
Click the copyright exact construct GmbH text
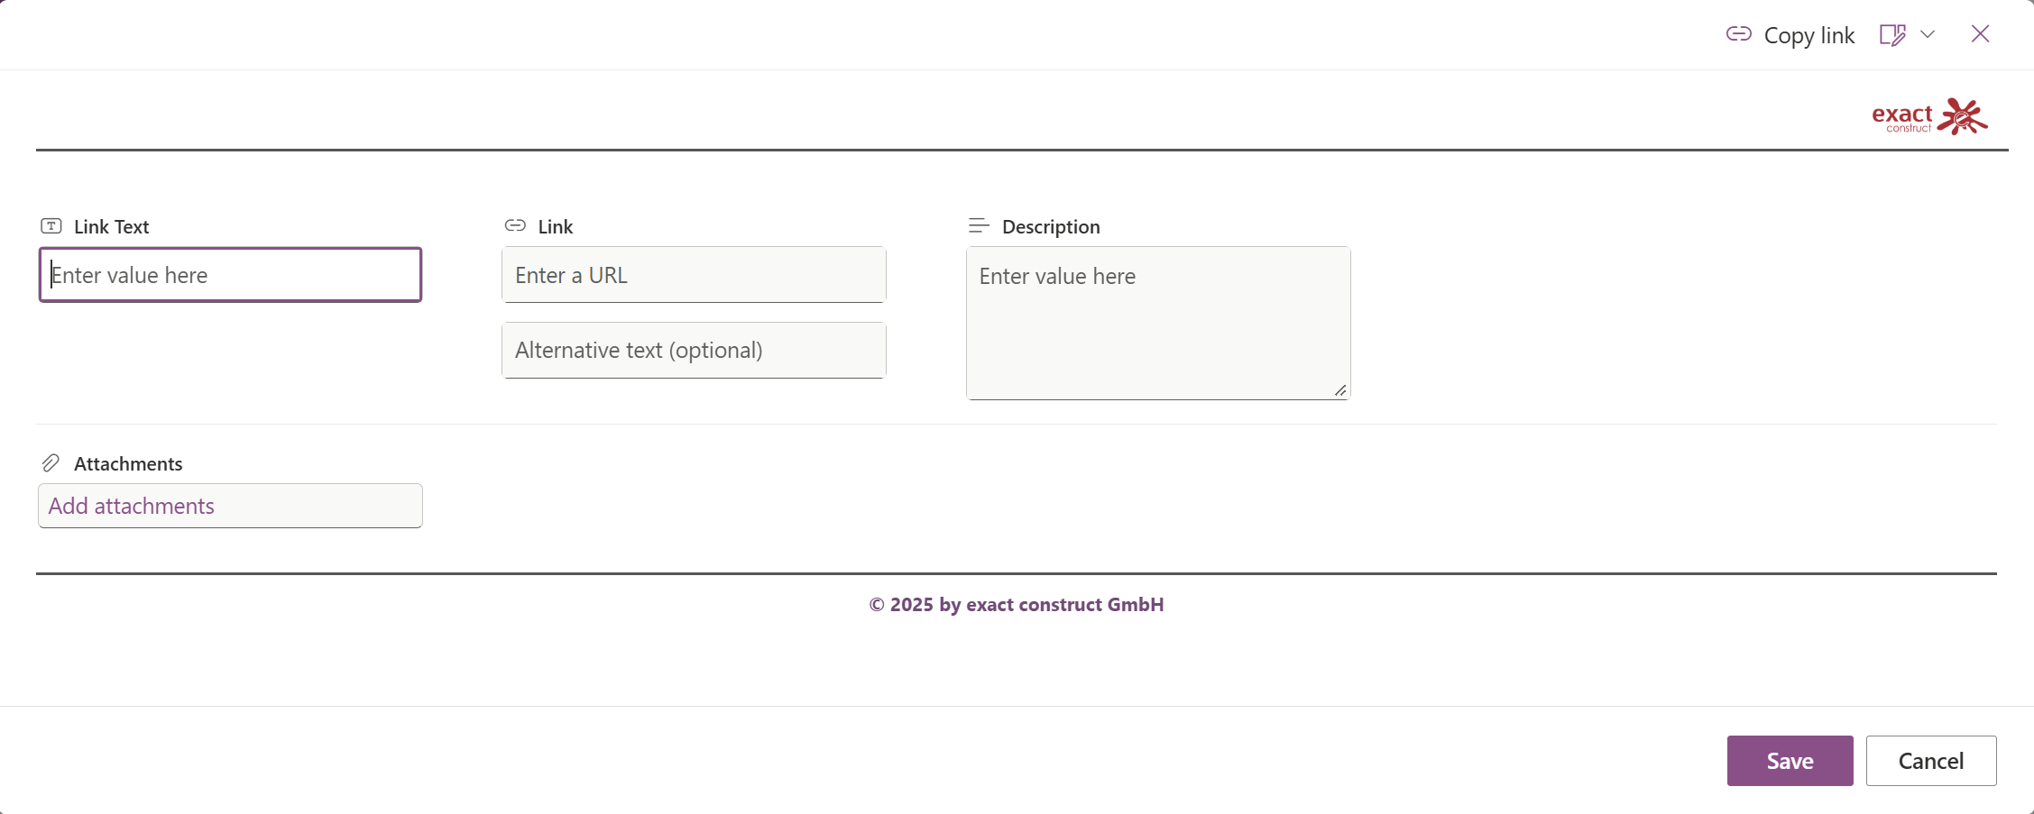point(1017,605)
